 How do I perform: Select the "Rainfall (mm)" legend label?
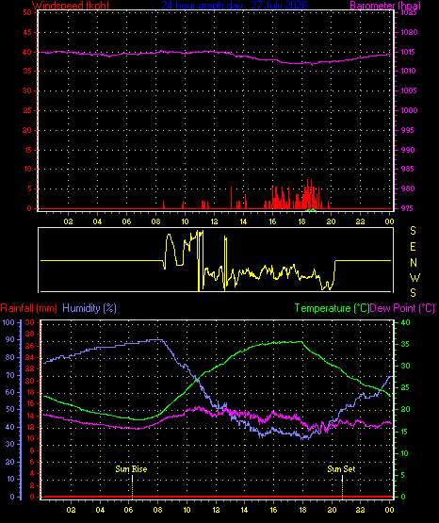(x=29, y=308)
